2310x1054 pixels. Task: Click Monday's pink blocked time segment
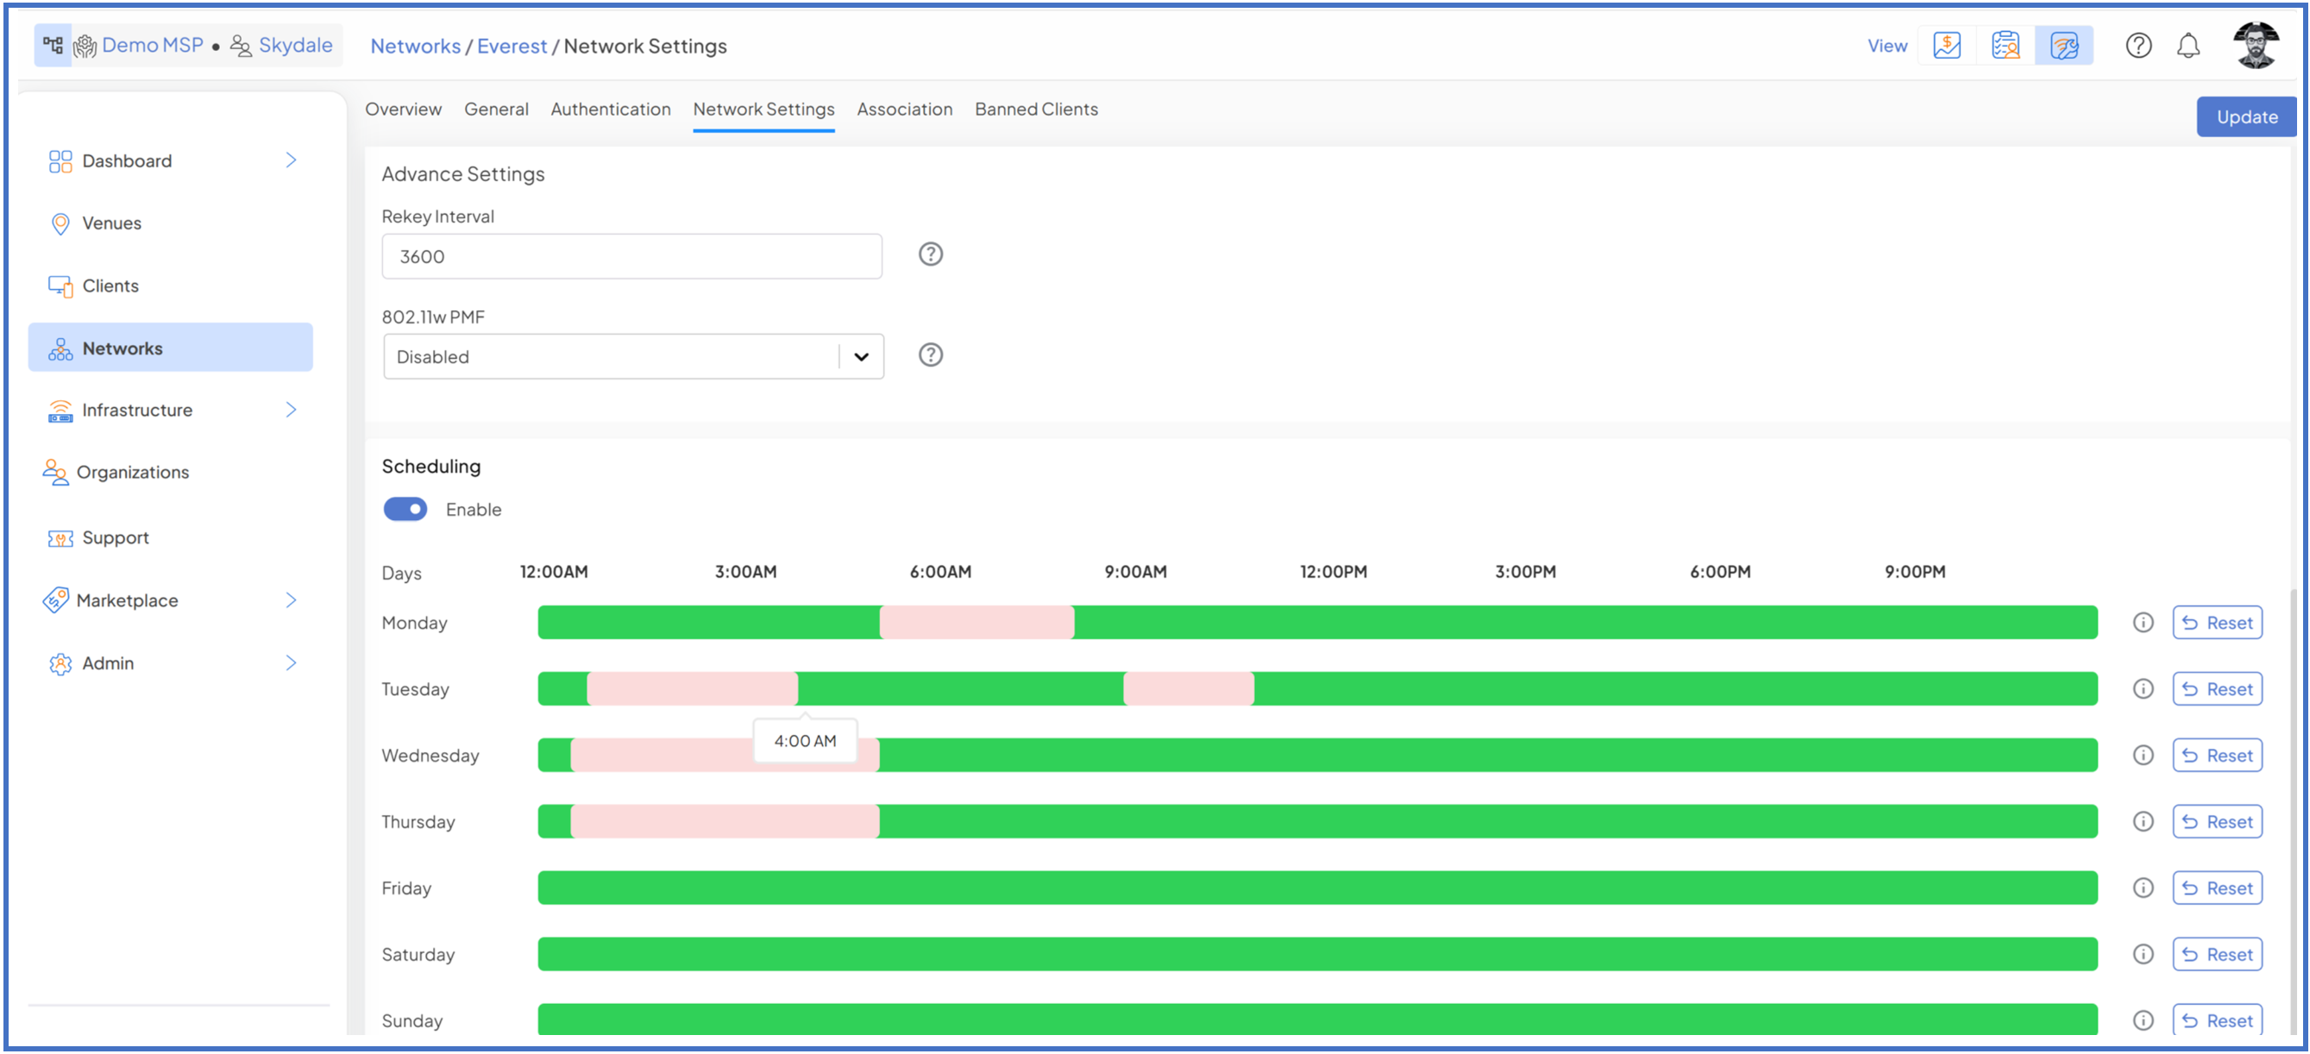976,623
